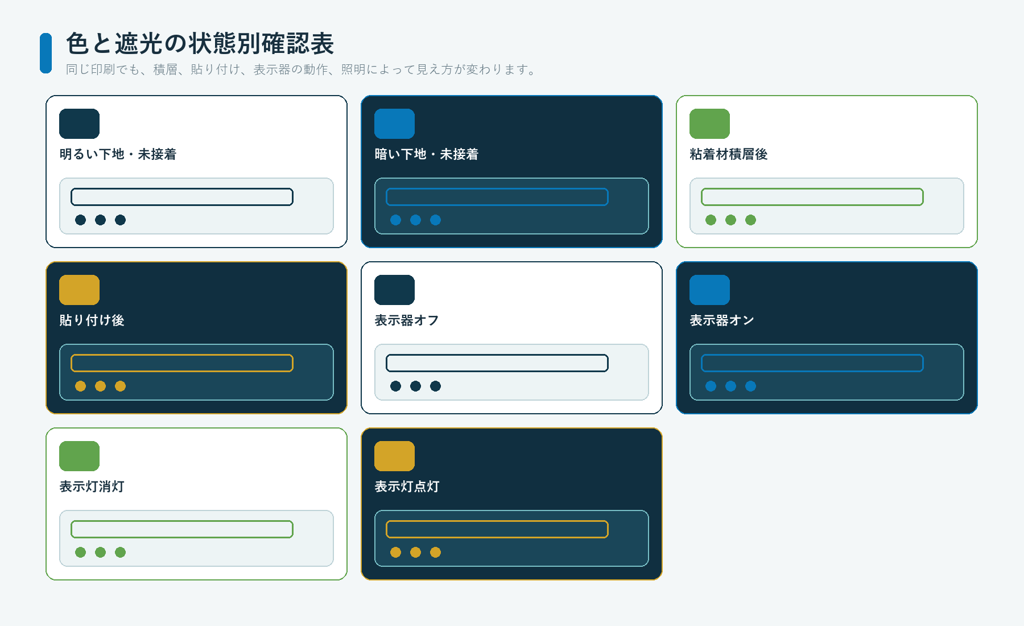Pick the green swatch above 表示灯消灯
1024x626 pixels.
pyautogui.click(x=79, y=456)
